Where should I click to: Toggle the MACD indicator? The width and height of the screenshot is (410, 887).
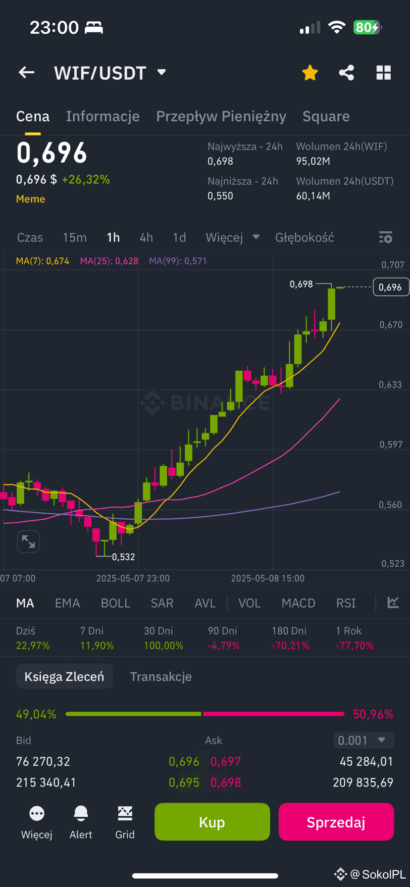[x=299, y=603]
